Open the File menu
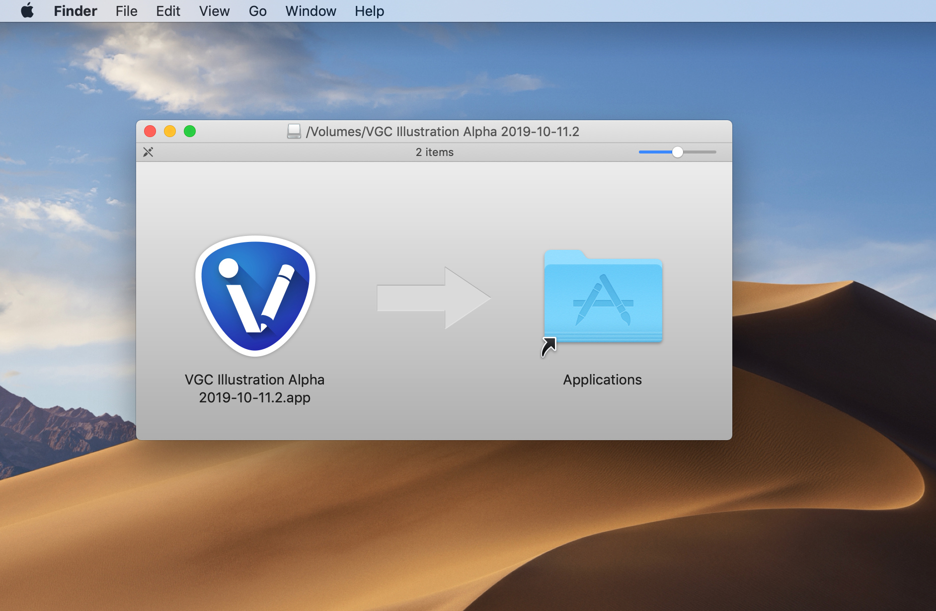The height and width of the screenshot is (611, 936). pyautogui.click(x=127, y=11)
